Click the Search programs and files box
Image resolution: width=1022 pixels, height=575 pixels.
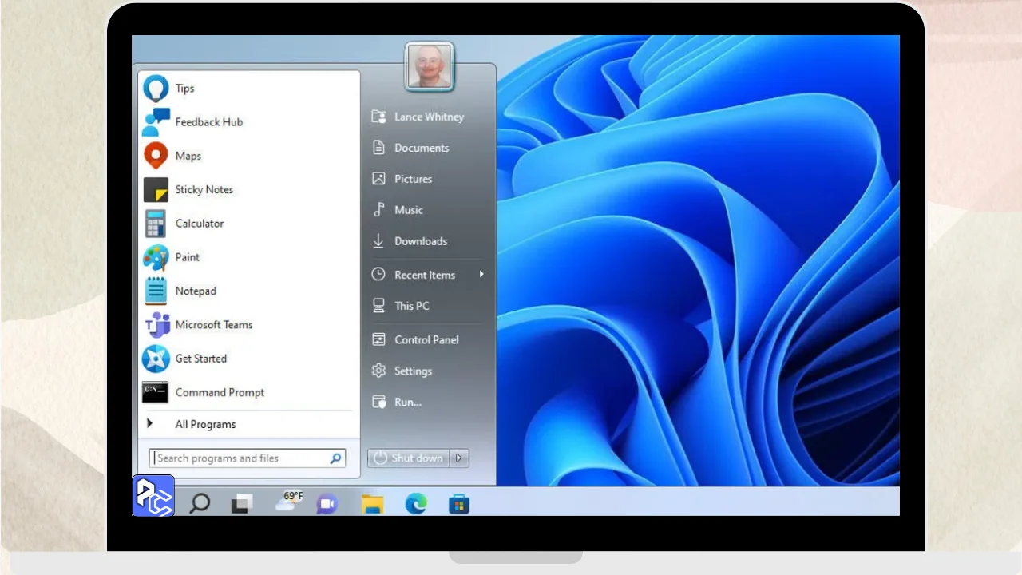pos(240,458)
